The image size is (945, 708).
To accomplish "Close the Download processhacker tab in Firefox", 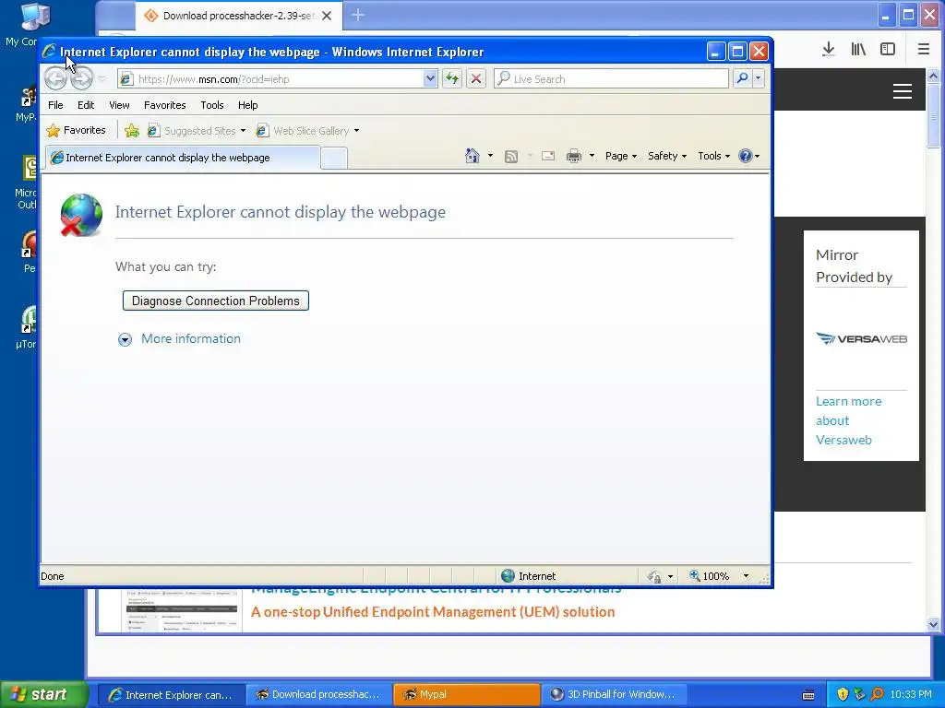I will (x=327, y=16).
